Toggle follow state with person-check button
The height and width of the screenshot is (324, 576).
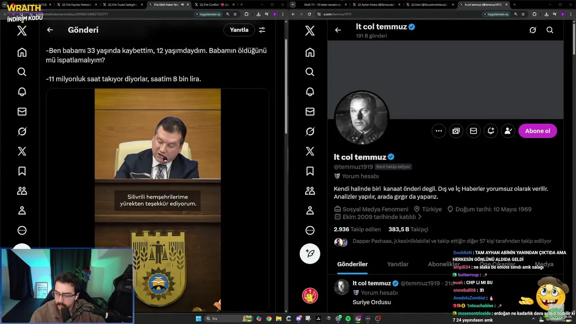coord(508,131)
